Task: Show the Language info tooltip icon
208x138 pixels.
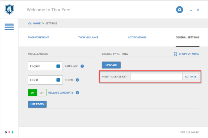Action: coord(82,66)
